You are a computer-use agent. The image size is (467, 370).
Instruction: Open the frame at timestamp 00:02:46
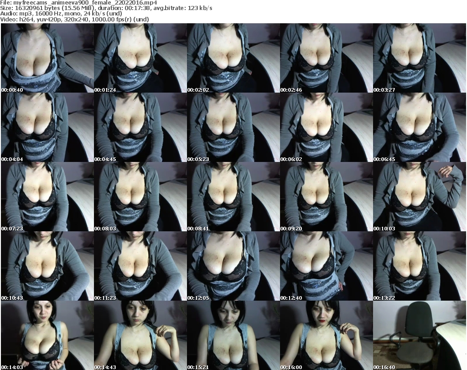point(327,58)
